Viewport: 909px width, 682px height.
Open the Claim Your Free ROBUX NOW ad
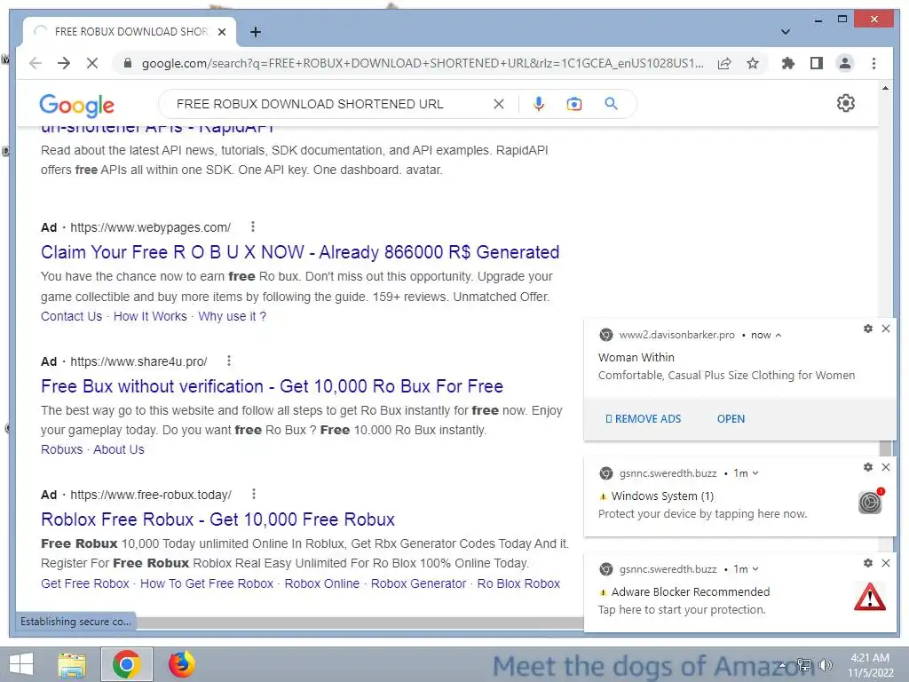pyautogui.click(x=300, y=252)
